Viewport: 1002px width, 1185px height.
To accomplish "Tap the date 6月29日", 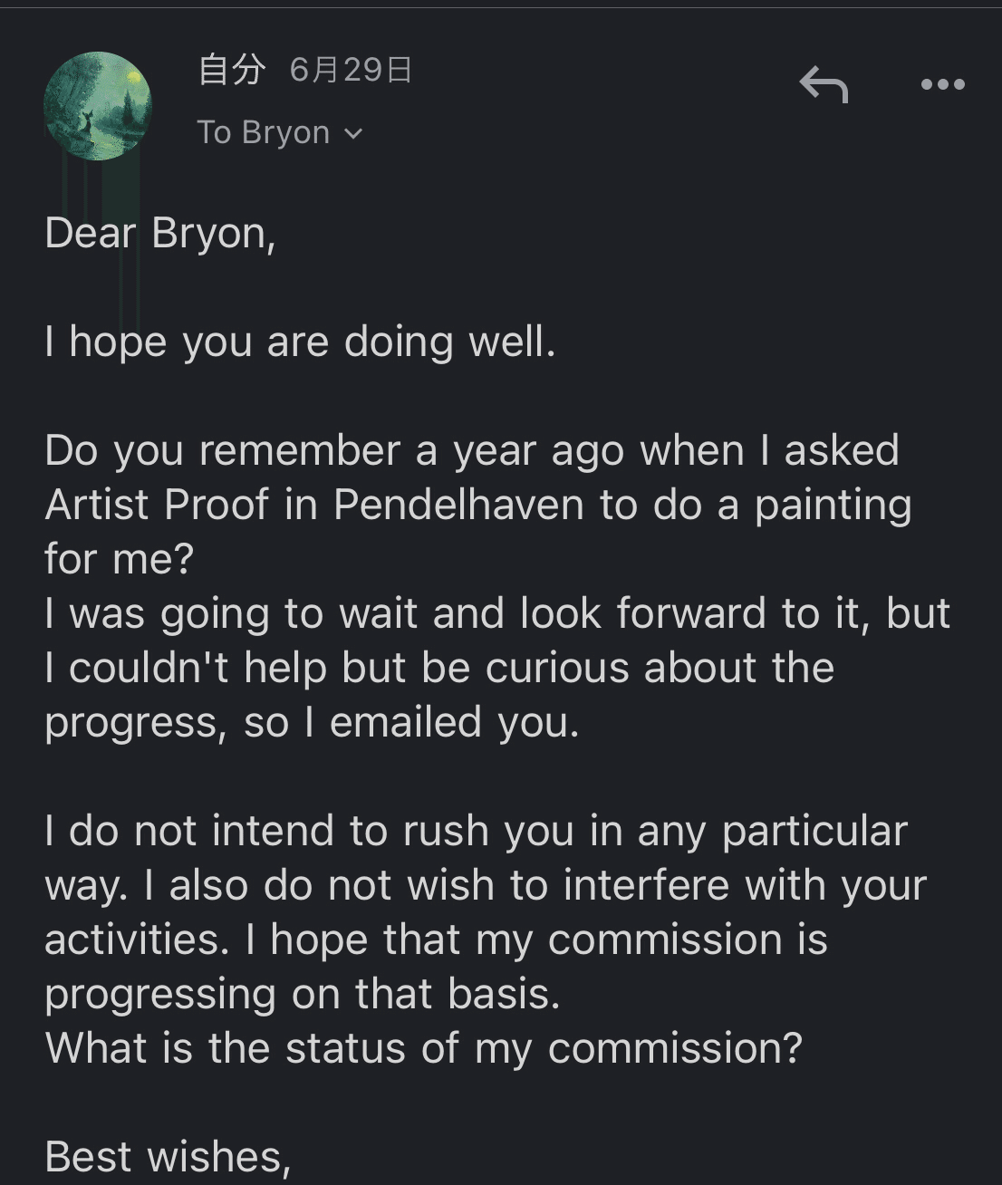I will 352,69.
